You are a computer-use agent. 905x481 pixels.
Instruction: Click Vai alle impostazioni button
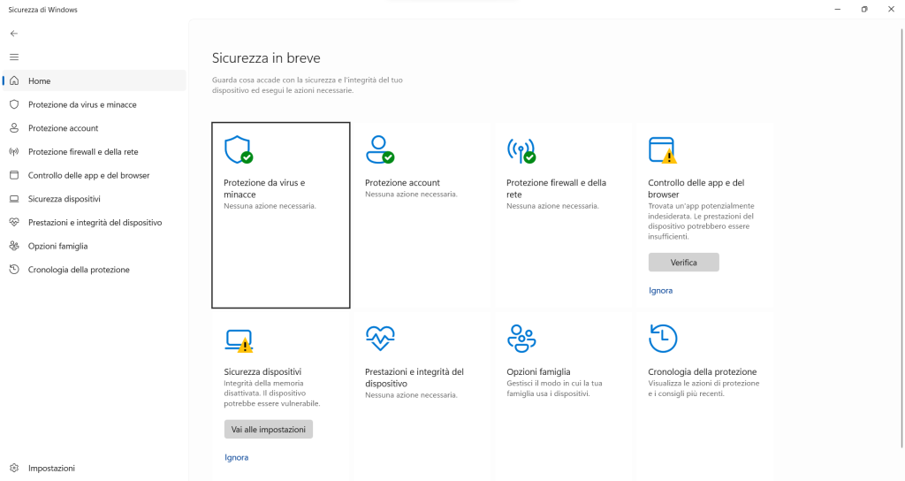pyautogui.click(x=269, y=429)
